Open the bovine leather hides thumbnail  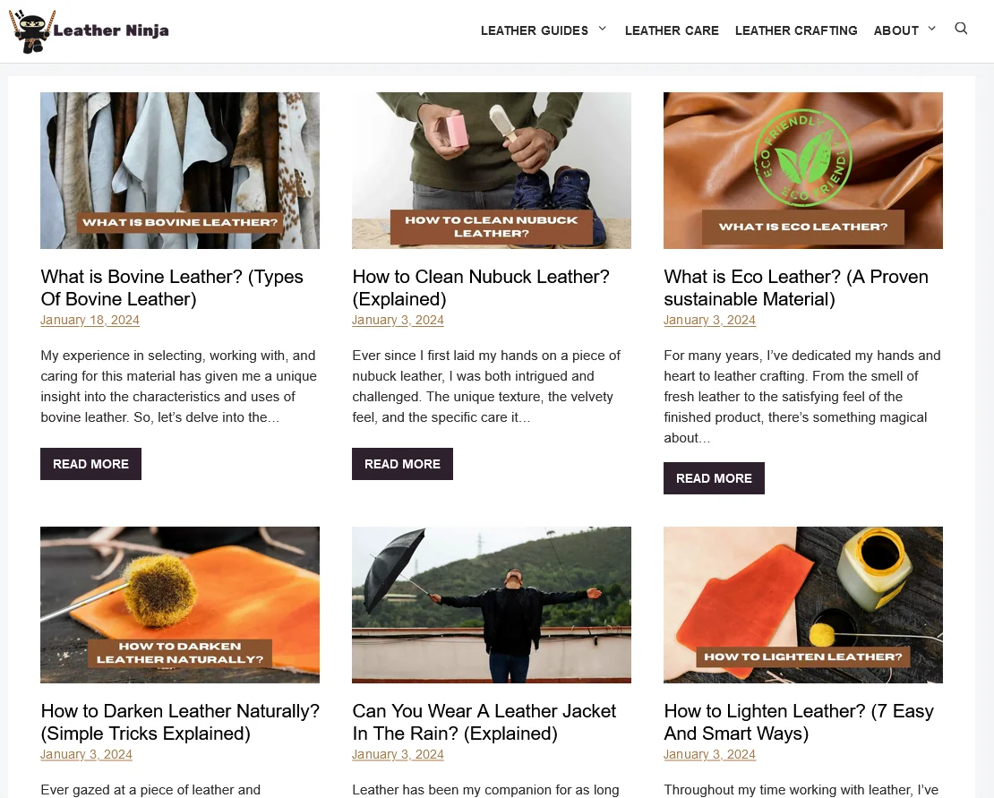pyautogui.click(x=180, y=170)
